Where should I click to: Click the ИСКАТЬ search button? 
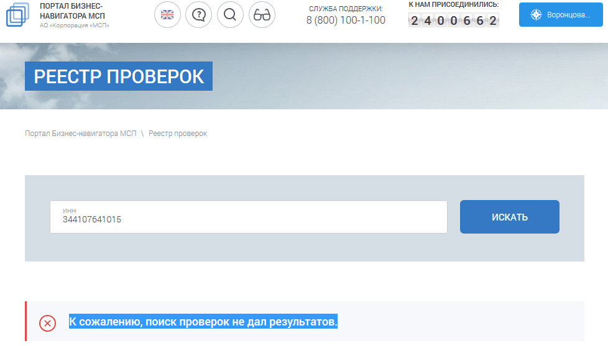[509, 217]
